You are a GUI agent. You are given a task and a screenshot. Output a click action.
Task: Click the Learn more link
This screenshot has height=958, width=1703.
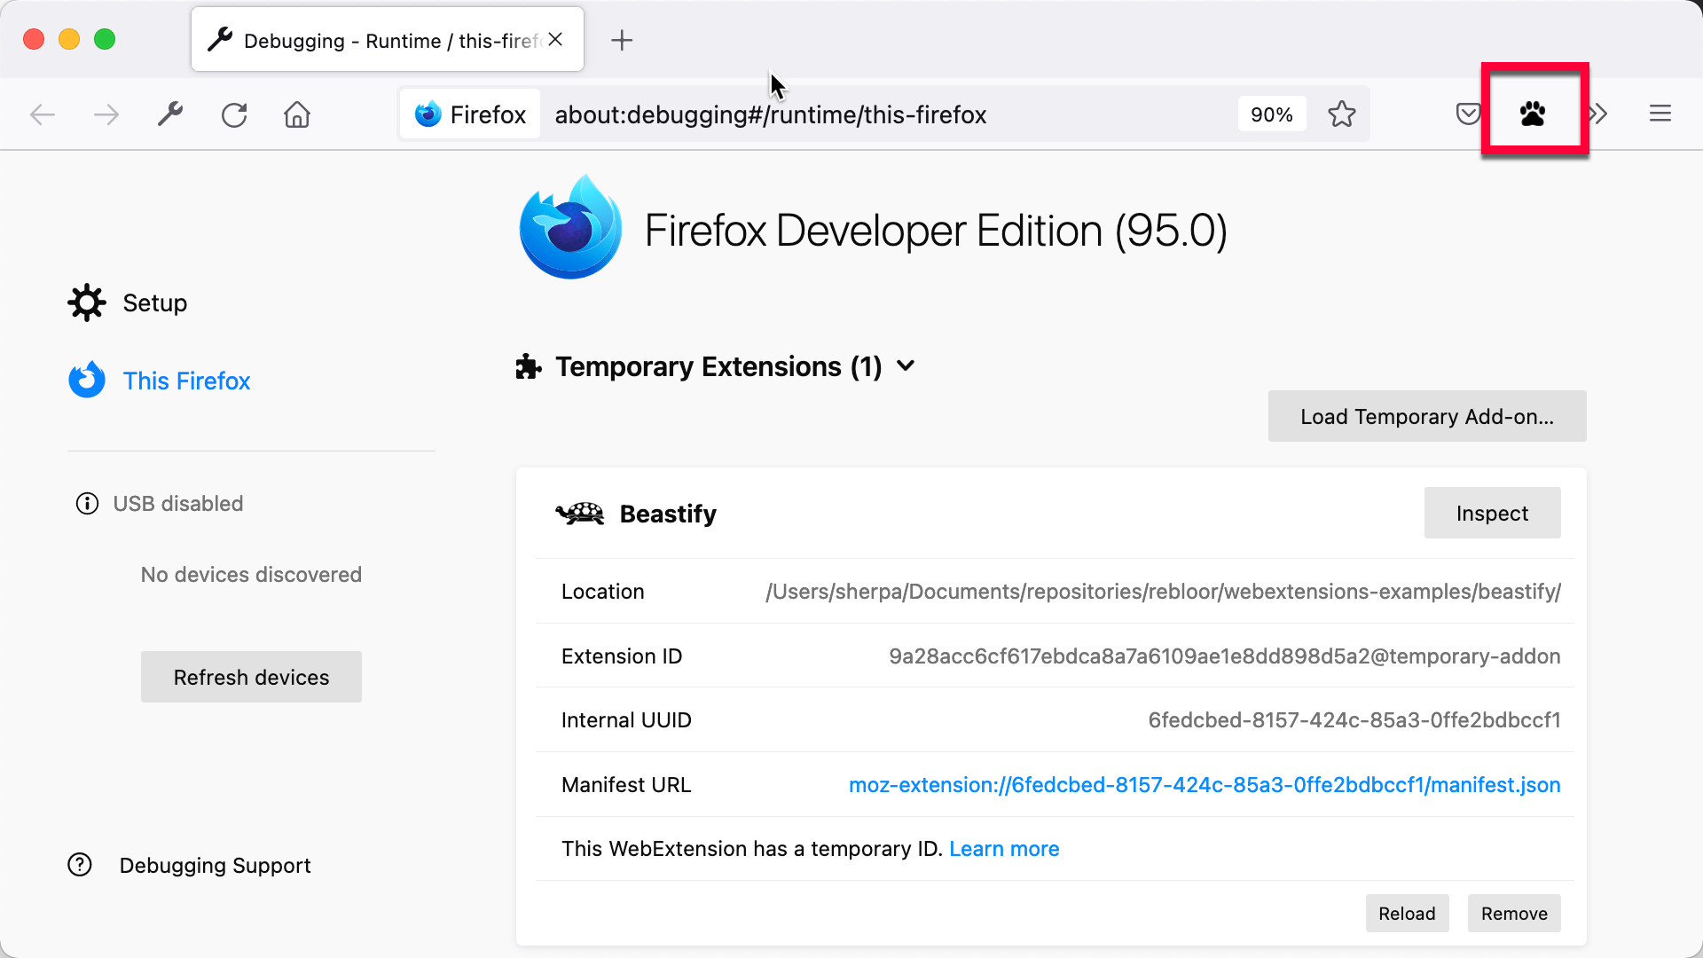click(x=1003, y=848)
